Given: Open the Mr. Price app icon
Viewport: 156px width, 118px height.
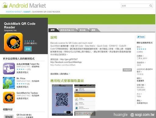Looking at the screenshot, I should point(9,83).
